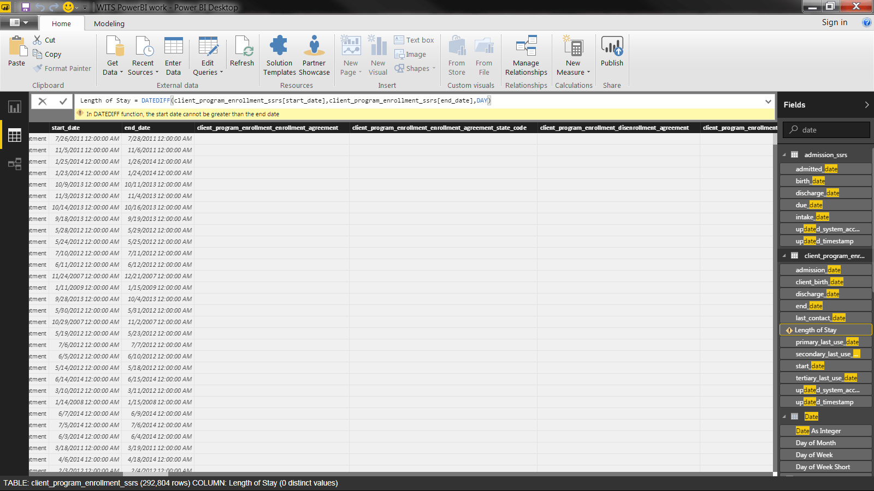The width and height of the screenshot is (874, 491).
Task: Click the Copy icon
Action: pyautogui.click(x=37, y=54)
